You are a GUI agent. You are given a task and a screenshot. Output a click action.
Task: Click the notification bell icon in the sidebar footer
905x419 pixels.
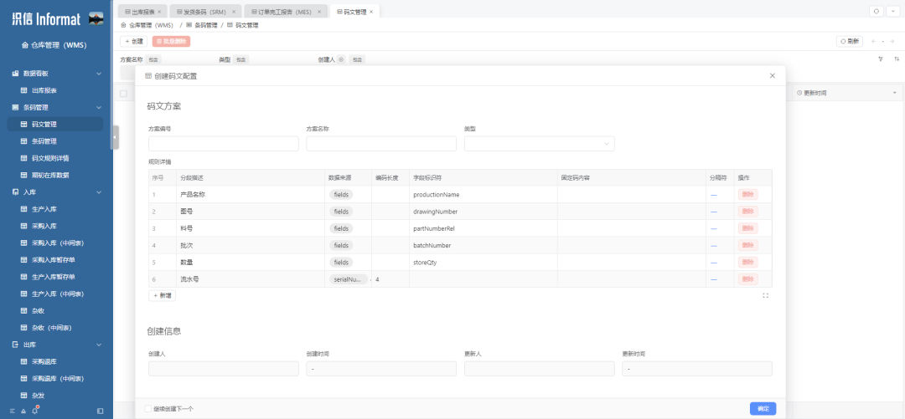[x=35, y=411]
